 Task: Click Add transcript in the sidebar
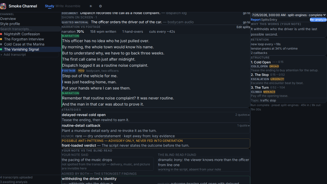coord(29,55)
